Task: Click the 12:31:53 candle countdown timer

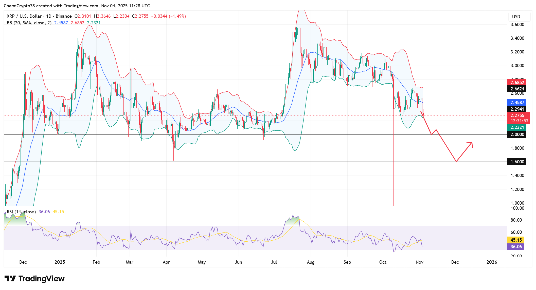Action: (517, 121)
